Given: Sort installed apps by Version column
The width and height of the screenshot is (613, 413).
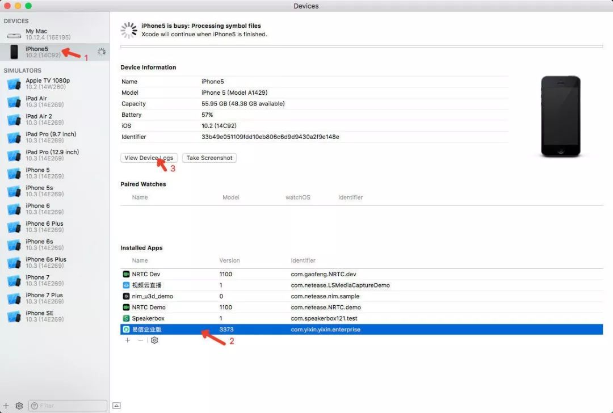Looking at the screenshot, I should pyautogui.click(x=229, y=260).
